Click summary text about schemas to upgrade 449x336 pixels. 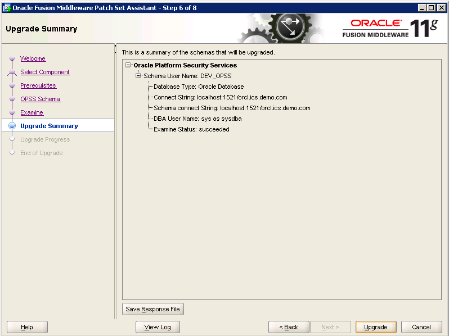click(x=198, y=53)
